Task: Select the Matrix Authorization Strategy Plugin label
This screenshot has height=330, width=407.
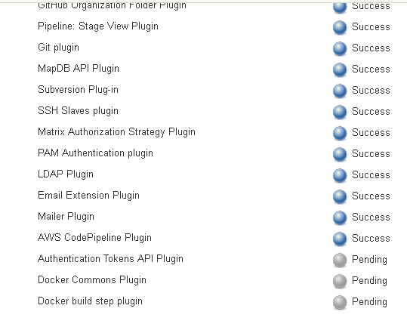Action: point(116,132)
